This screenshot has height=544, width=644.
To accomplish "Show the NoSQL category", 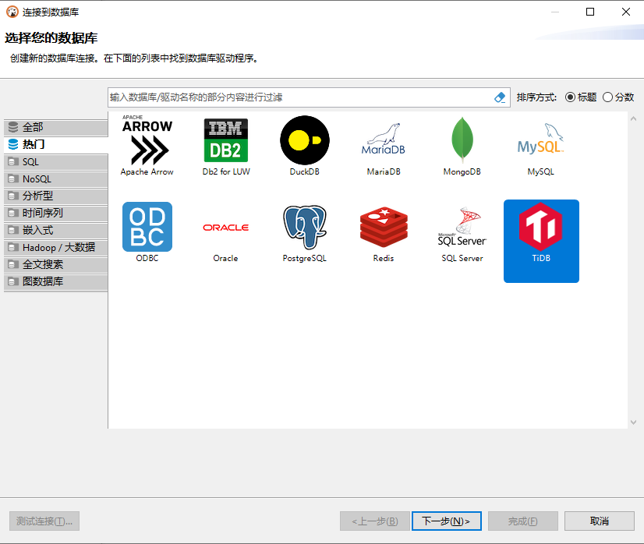I will tap(56, 179).
